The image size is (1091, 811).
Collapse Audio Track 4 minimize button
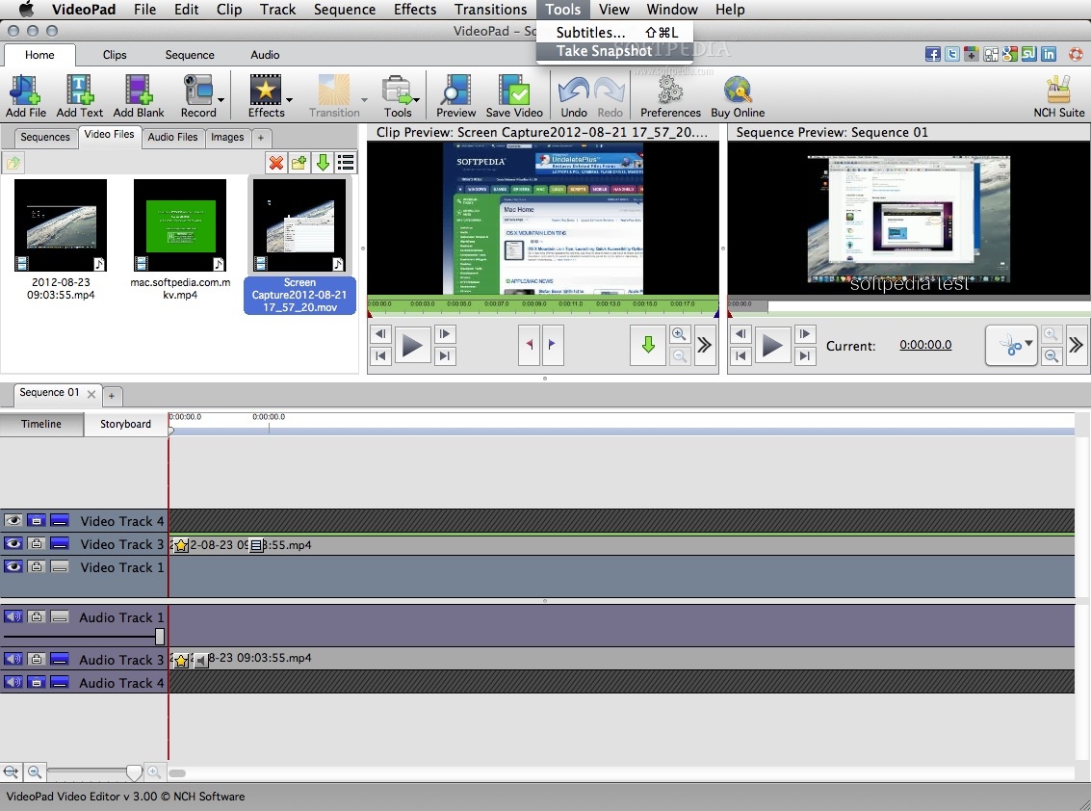click(60, 682)
